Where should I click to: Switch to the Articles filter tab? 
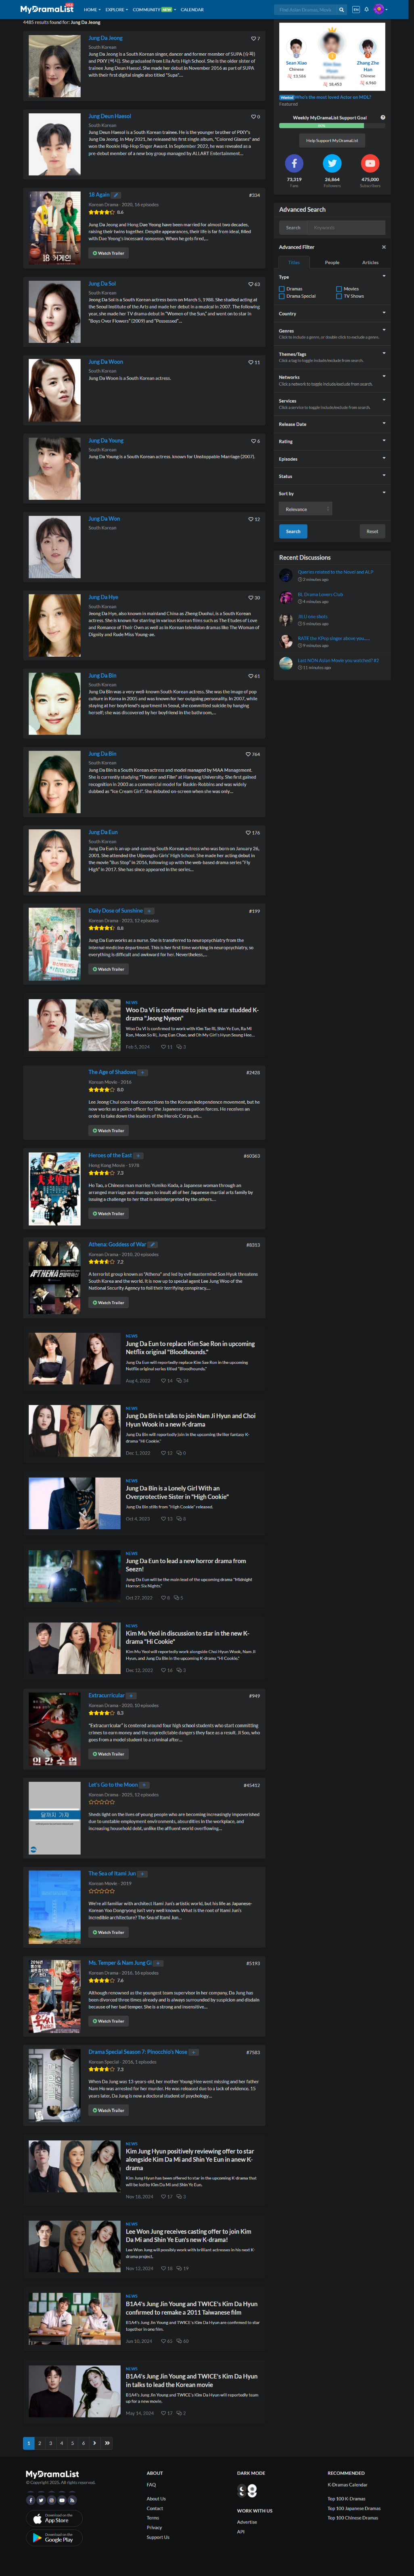pyautogui.click(x=370, y=262)
